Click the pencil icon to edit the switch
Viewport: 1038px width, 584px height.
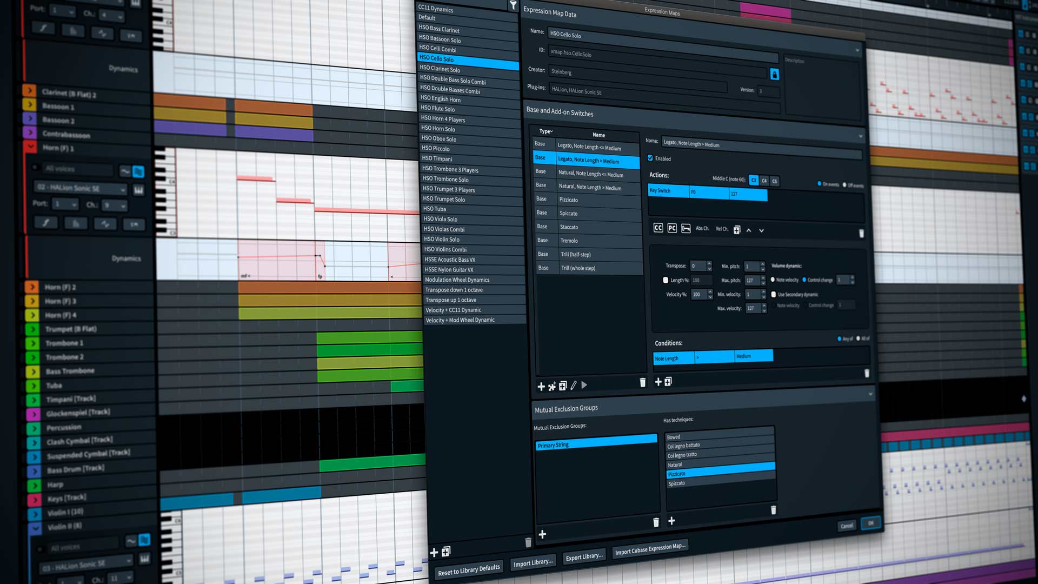(573, 386)
